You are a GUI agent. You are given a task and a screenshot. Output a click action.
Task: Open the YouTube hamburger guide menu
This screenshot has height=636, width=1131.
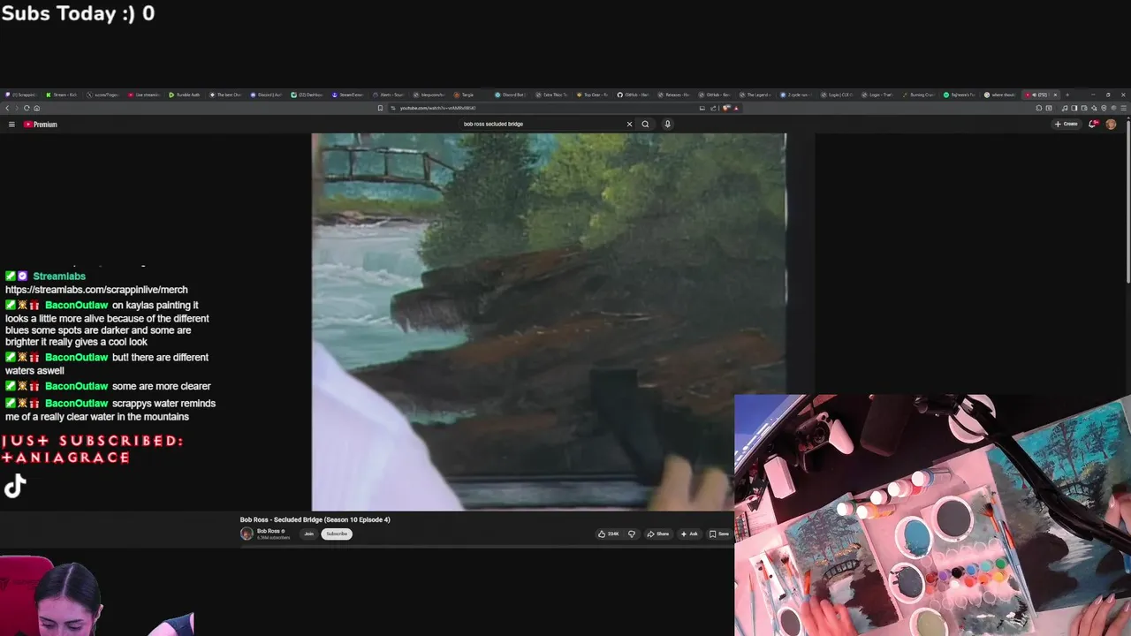point(11,125)
